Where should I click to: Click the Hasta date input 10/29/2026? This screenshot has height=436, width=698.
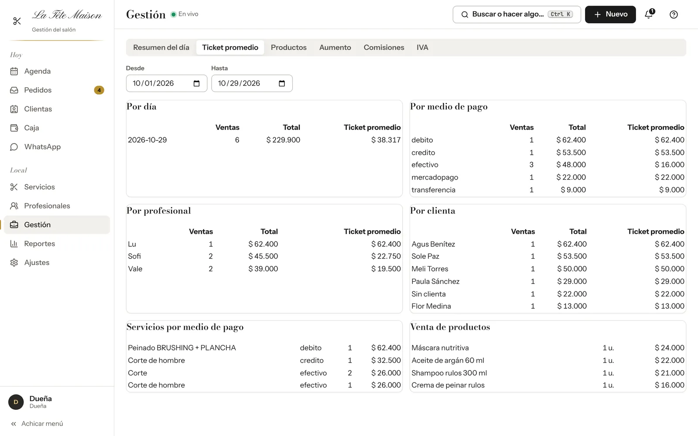tap(252, 83)
